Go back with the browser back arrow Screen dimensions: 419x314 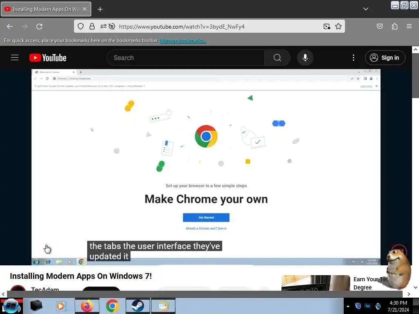(10, 27)
